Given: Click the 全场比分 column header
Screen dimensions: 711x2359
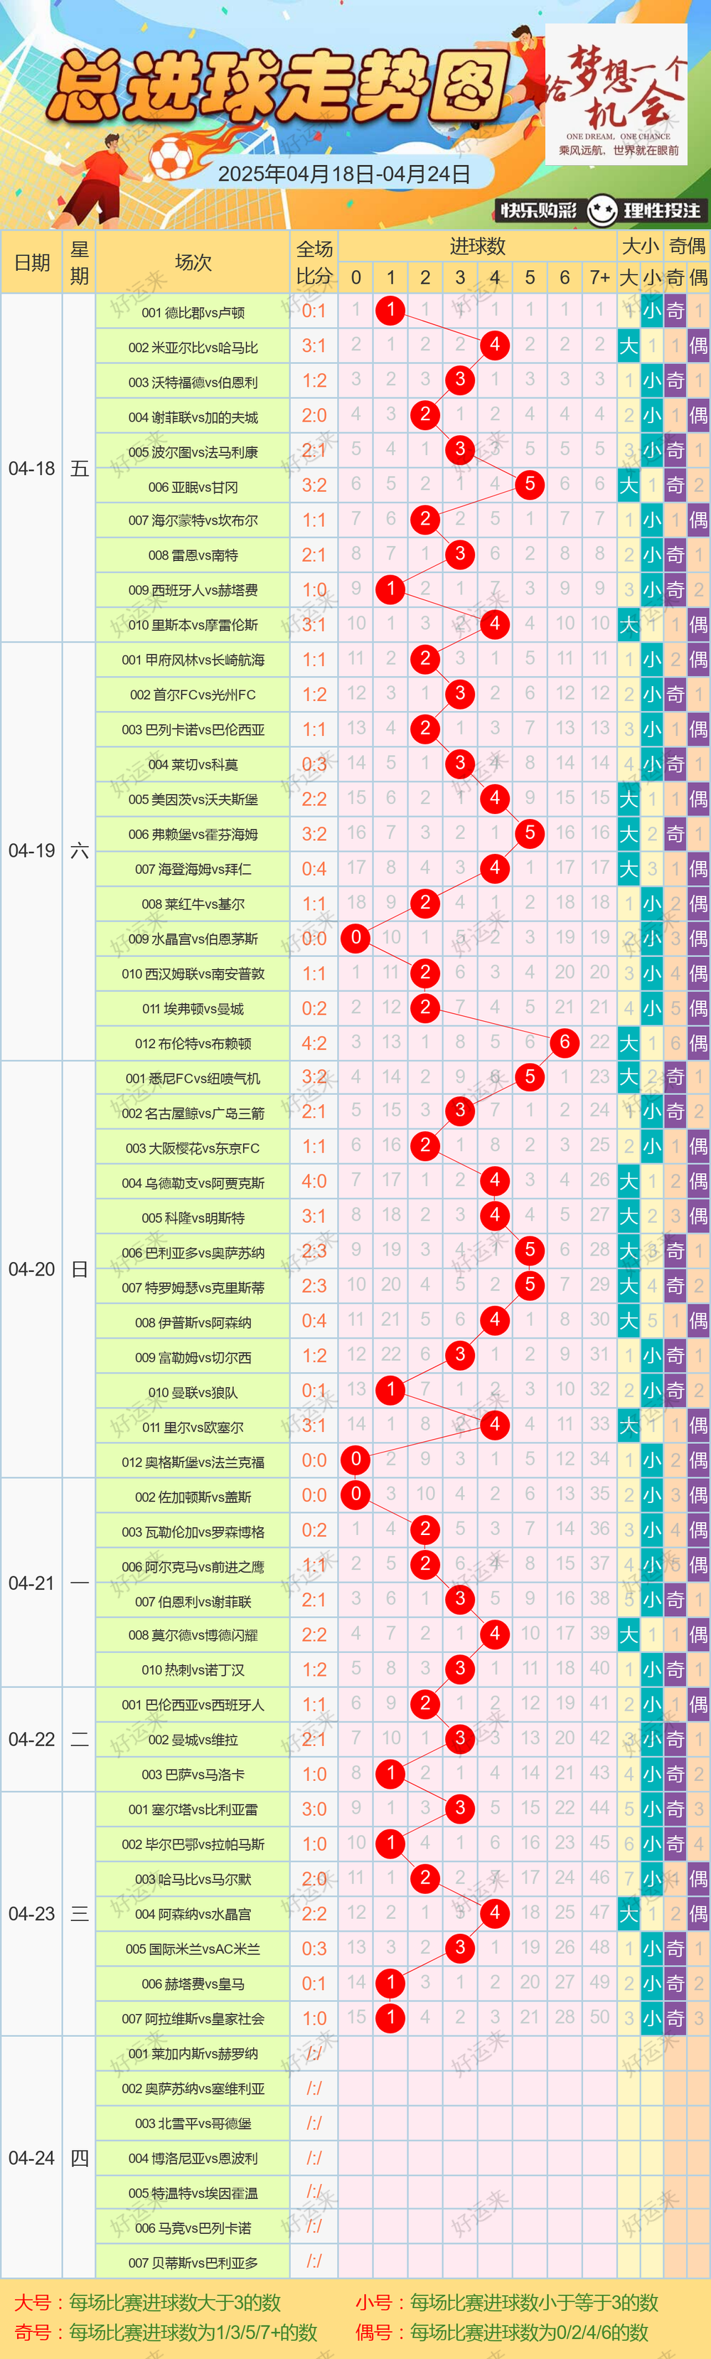Looking at the screenshot, I should point(314,263).
